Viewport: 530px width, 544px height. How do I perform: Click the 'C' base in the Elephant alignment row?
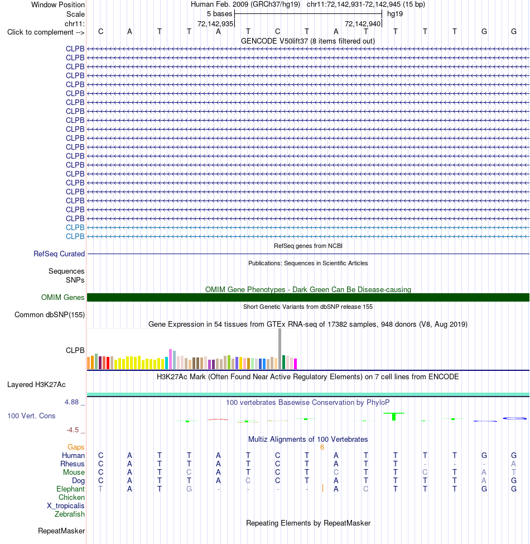365,489
